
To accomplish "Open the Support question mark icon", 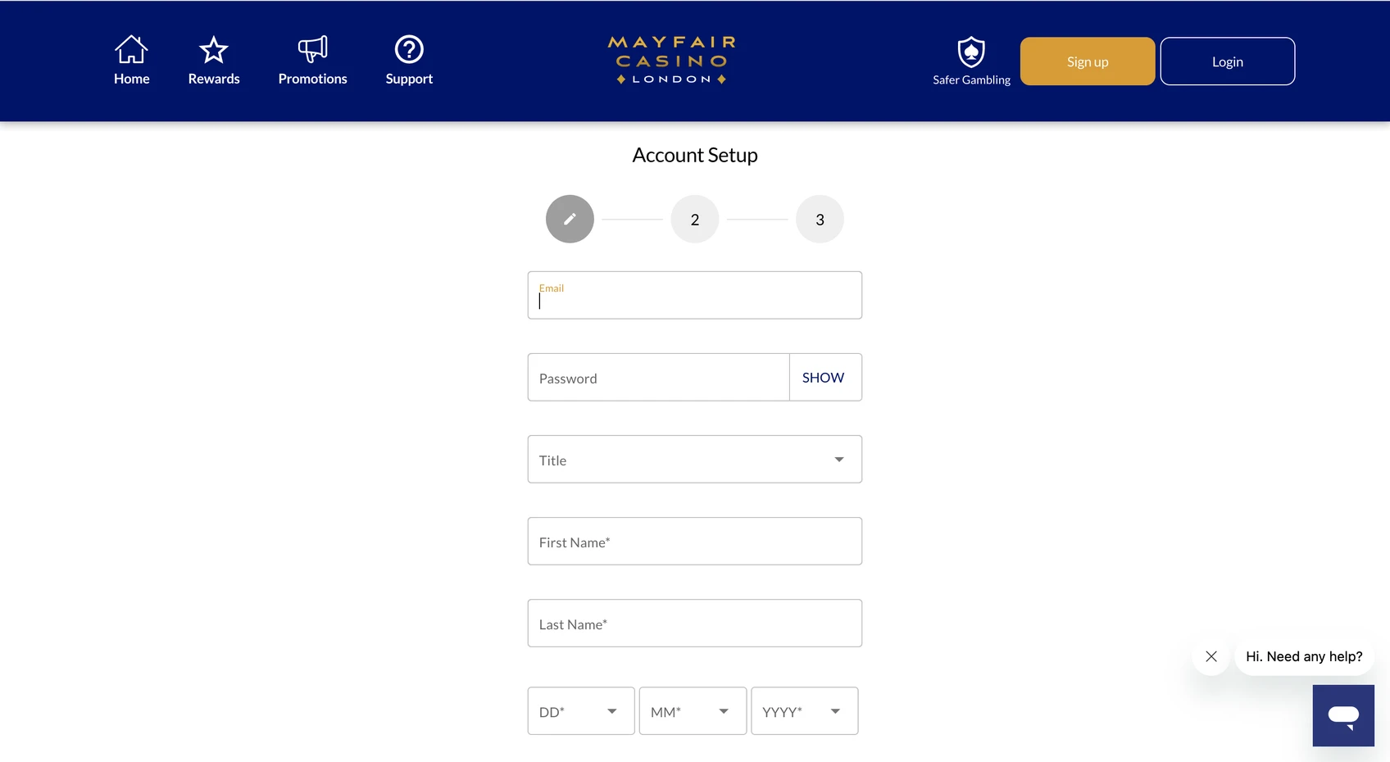I will pos(409,49).
